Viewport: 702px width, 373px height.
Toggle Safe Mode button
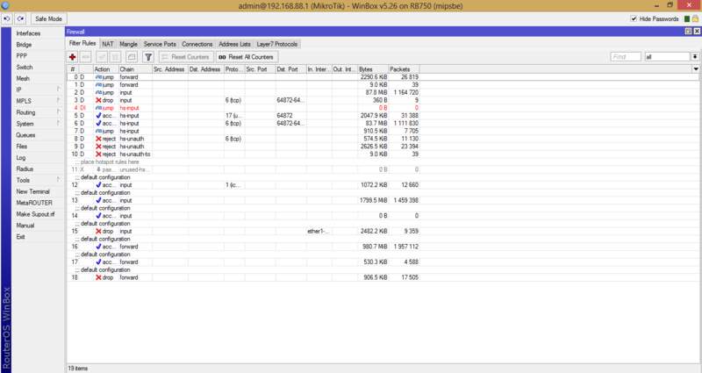48,18
